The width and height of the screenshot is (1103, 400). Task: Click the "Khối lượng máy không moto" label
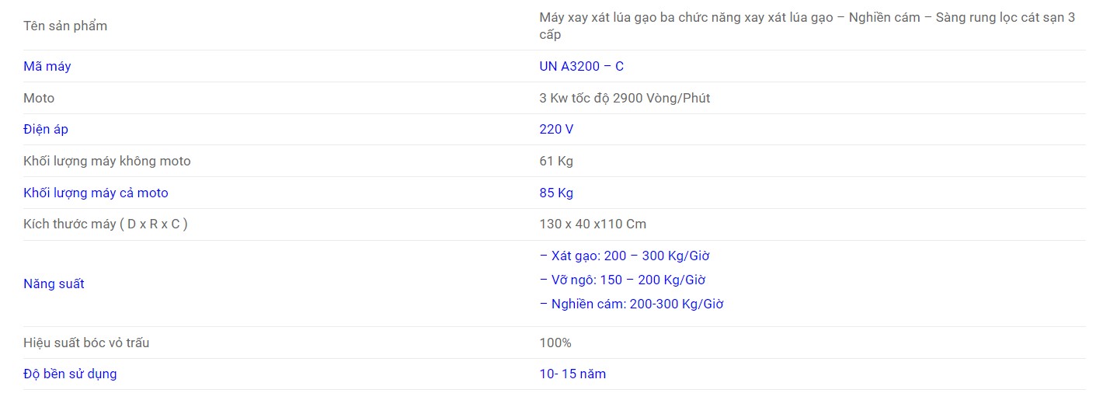tap(107, 161)
